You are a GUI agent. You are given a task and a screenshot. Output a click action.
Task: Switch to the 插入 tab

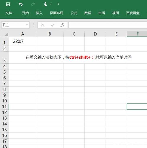point(39,13)
